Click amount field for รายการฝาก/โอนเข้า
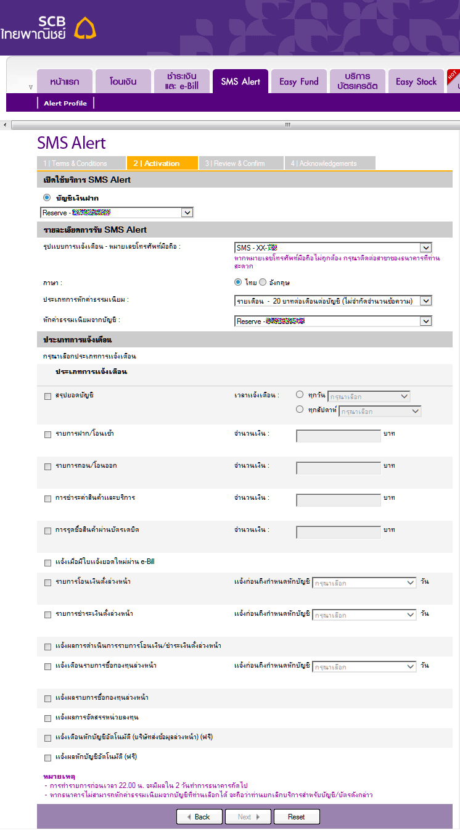Viewport: 460px width, 833px height. (339, 436)
